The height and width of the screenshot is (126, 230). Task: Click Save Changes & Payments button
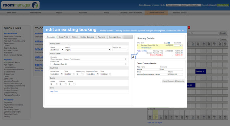[173, 81]
